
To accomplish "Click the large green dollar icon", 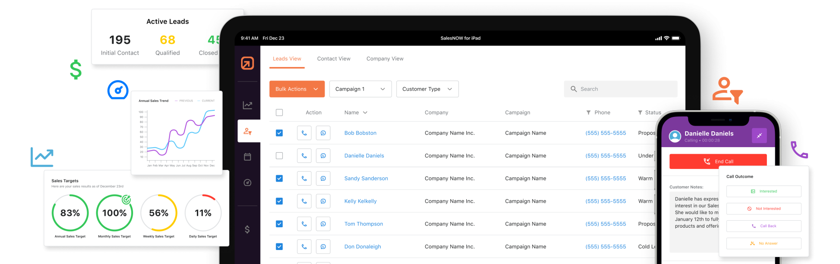I will pyautogui.click(x=76, y=69).
